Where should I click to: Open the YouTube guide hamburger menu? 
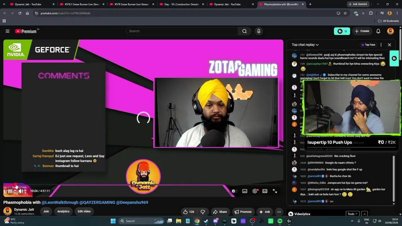[8, 31]
